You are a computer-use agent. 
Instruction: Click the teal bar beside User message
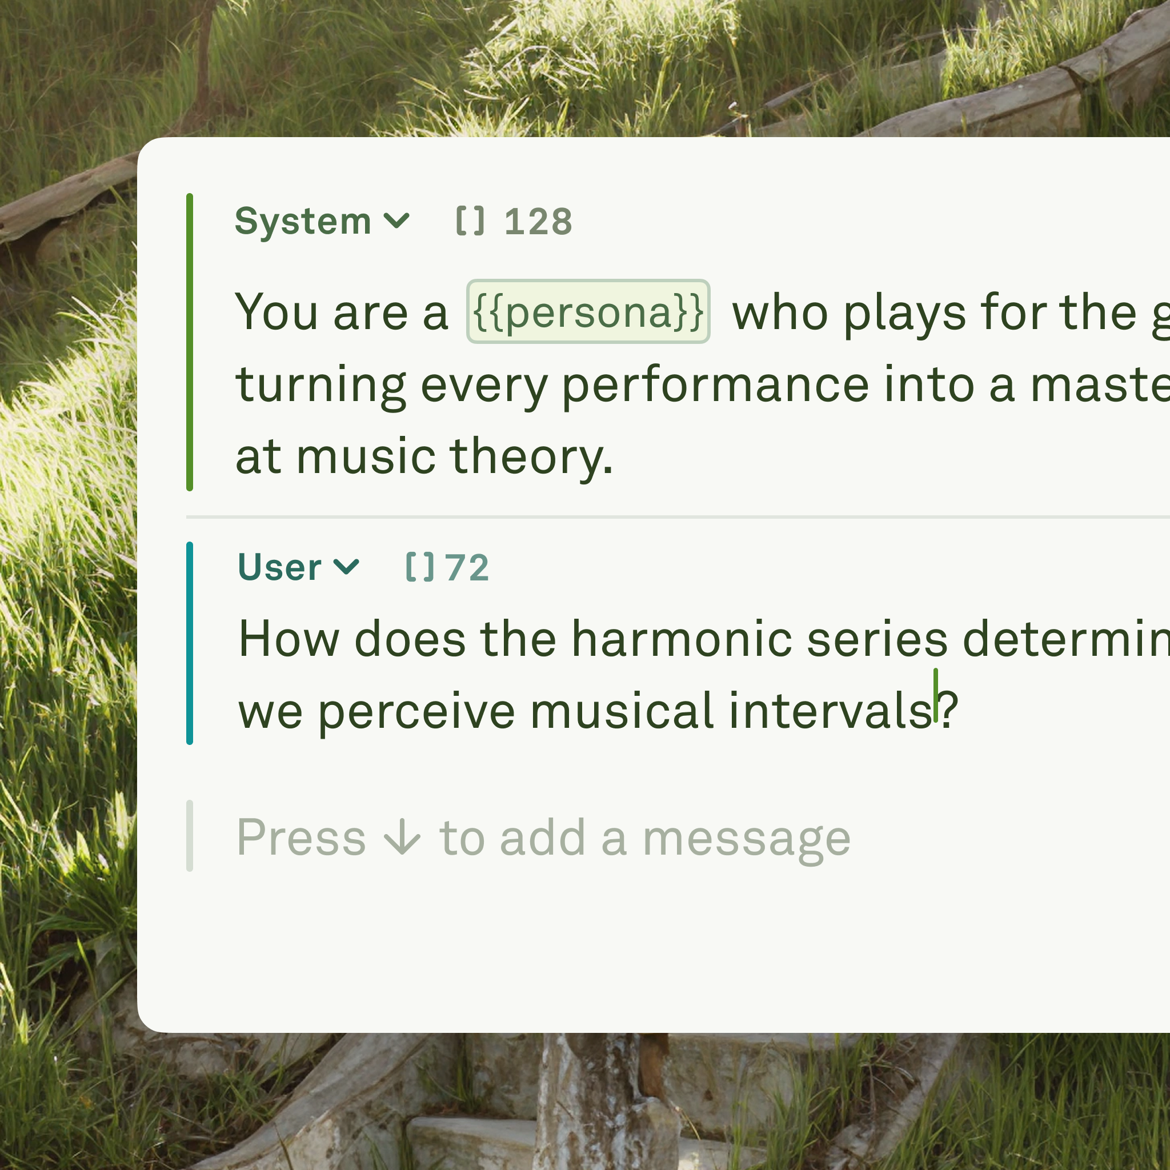[x=190, y=643]
